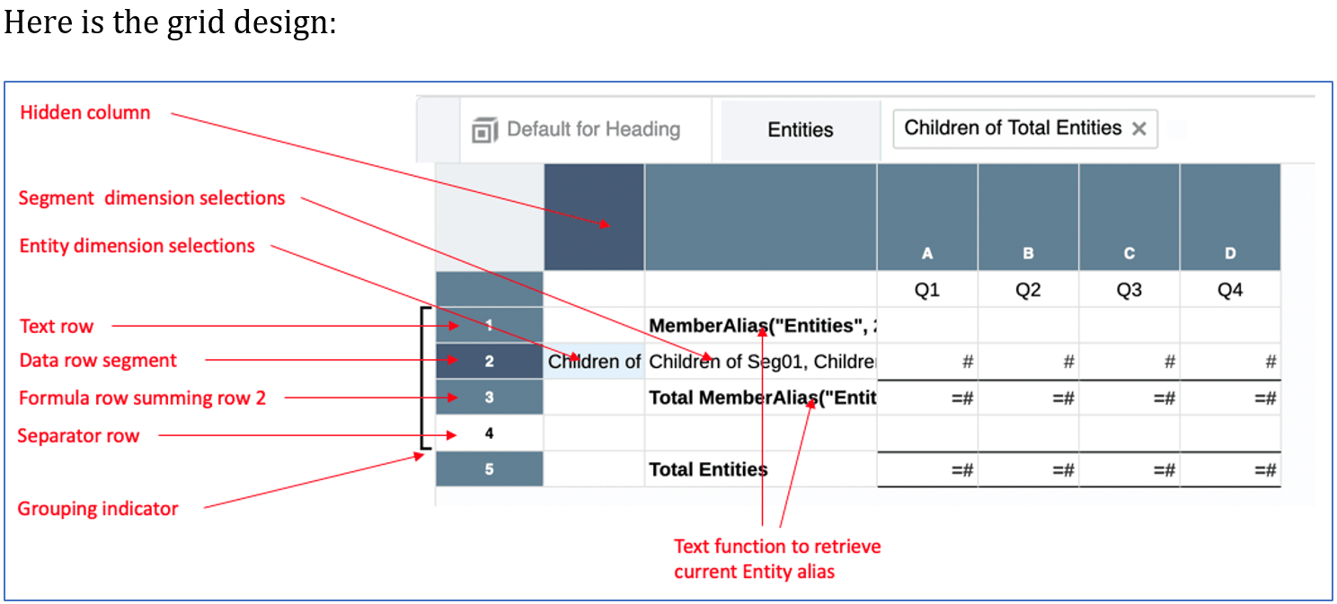Select data row 2 header
1337x604 pixels.
(489, 362)
